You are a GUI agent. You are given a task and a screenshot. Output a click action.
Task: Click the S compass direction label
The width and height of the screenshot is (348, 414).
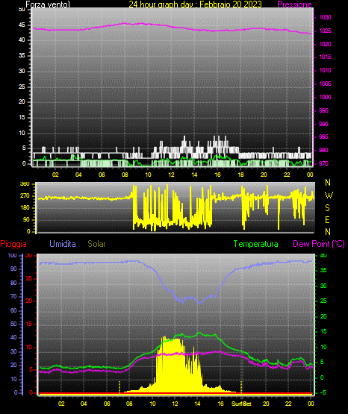pos(327,208)
